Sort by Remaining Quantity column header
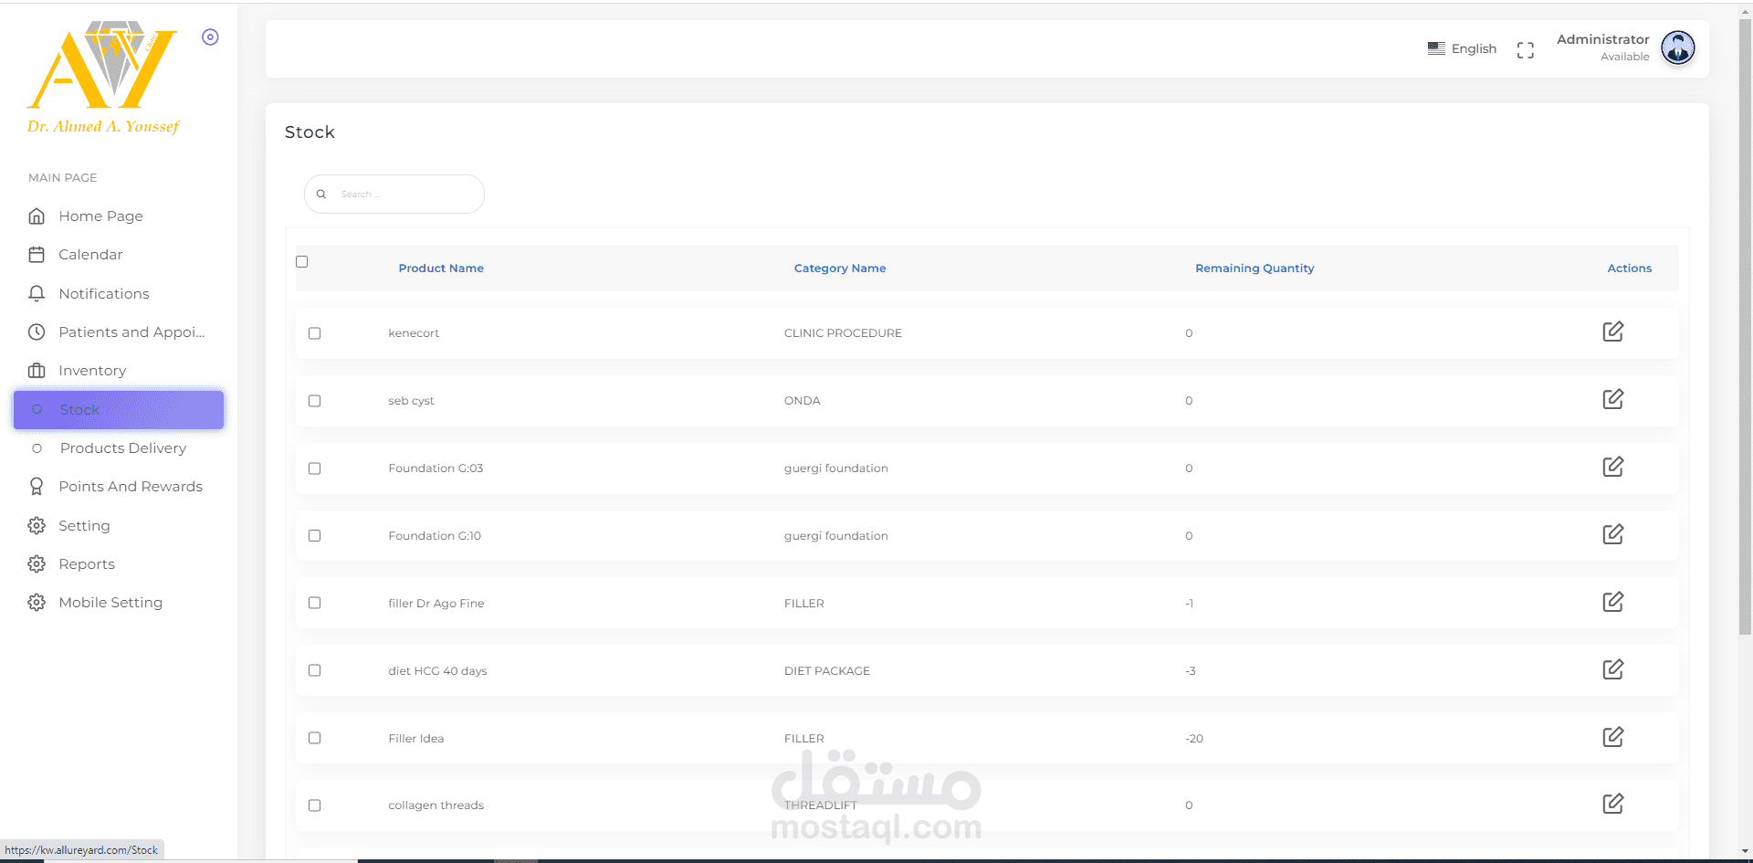1753x863 pixels. point(1254,268)
